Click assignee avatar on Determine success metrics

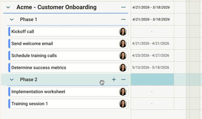pos(123,68)
